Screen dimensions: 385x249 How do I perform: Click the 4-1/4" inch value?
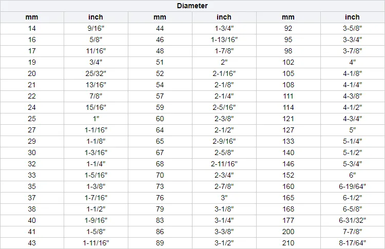coord(353,85)
